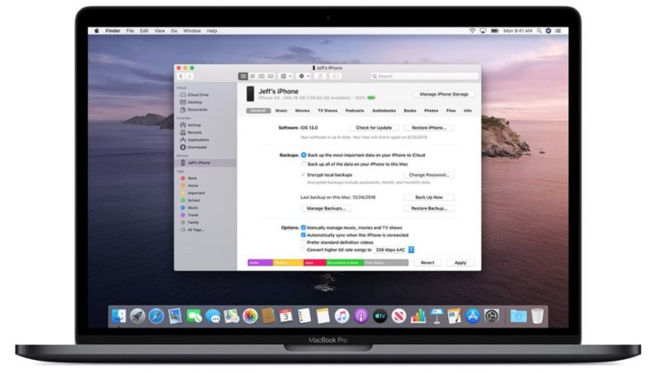660x374 pixels.
Task: Click Restore iPhone… button
Action: click(429, 128)
